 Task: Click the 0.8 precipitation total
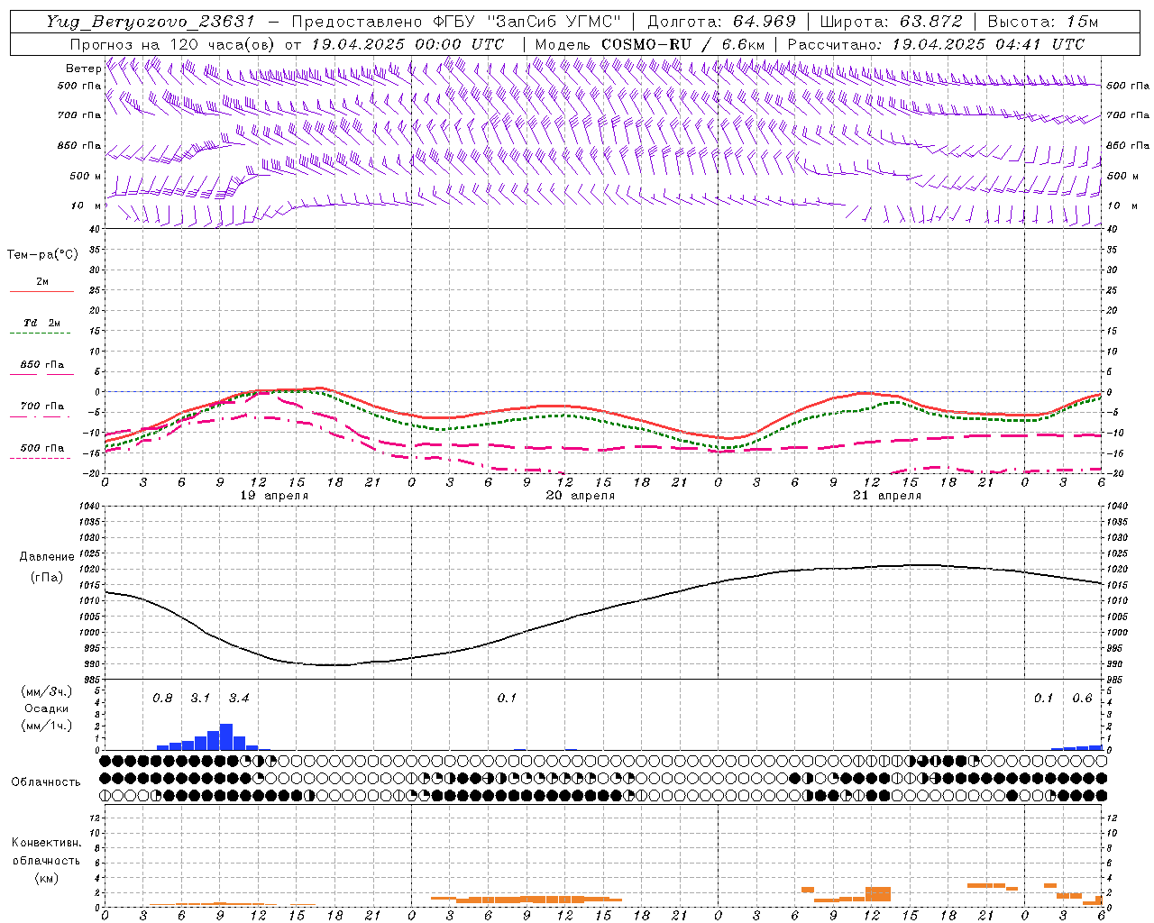162,698
